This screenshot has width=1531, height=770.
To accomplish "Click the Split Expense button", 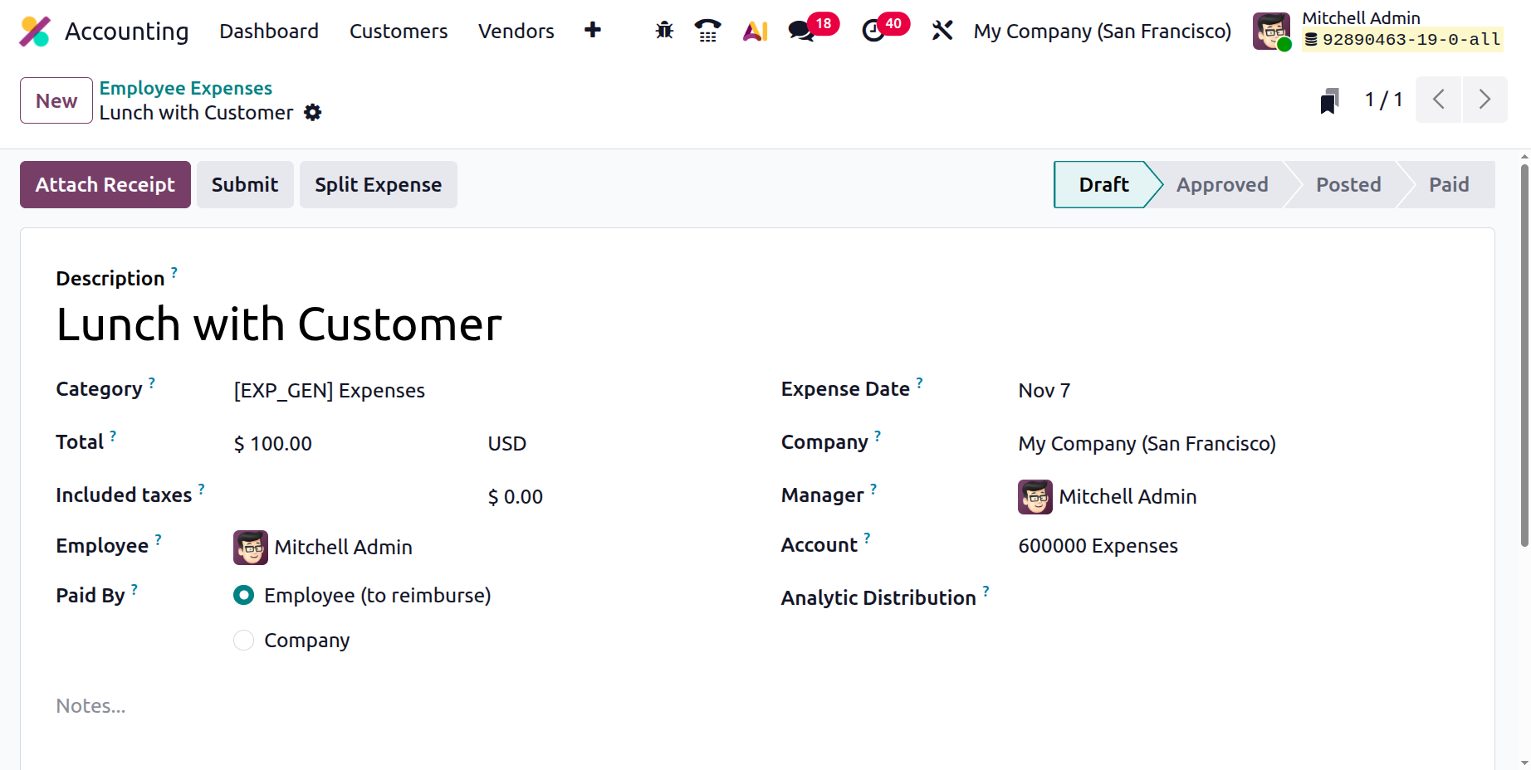I will 378,185.
